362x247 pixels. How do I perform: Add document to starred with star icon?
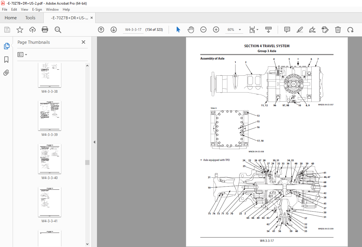point(20,30)
